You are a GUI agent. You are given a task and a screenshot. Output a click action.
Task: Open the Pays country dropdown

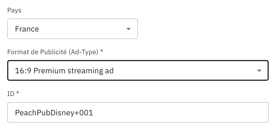(72, 29)
